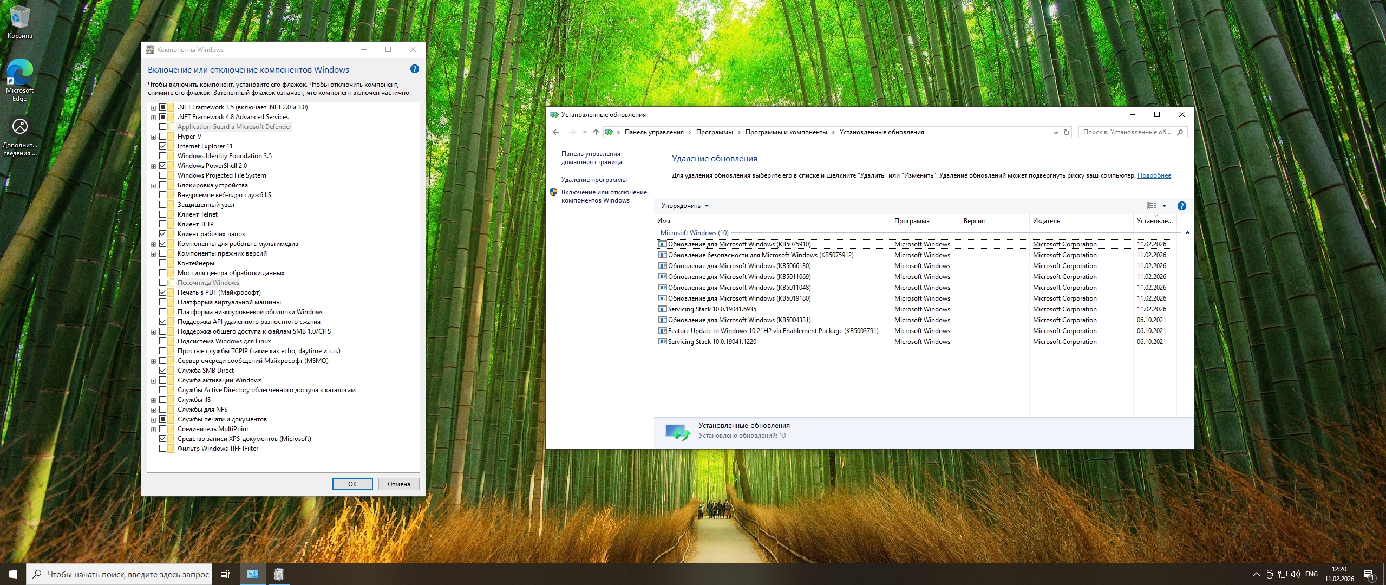This screenshot has width=1386, height=585.
Task: Click the up-arrow navigation icon
Action: 596,132
